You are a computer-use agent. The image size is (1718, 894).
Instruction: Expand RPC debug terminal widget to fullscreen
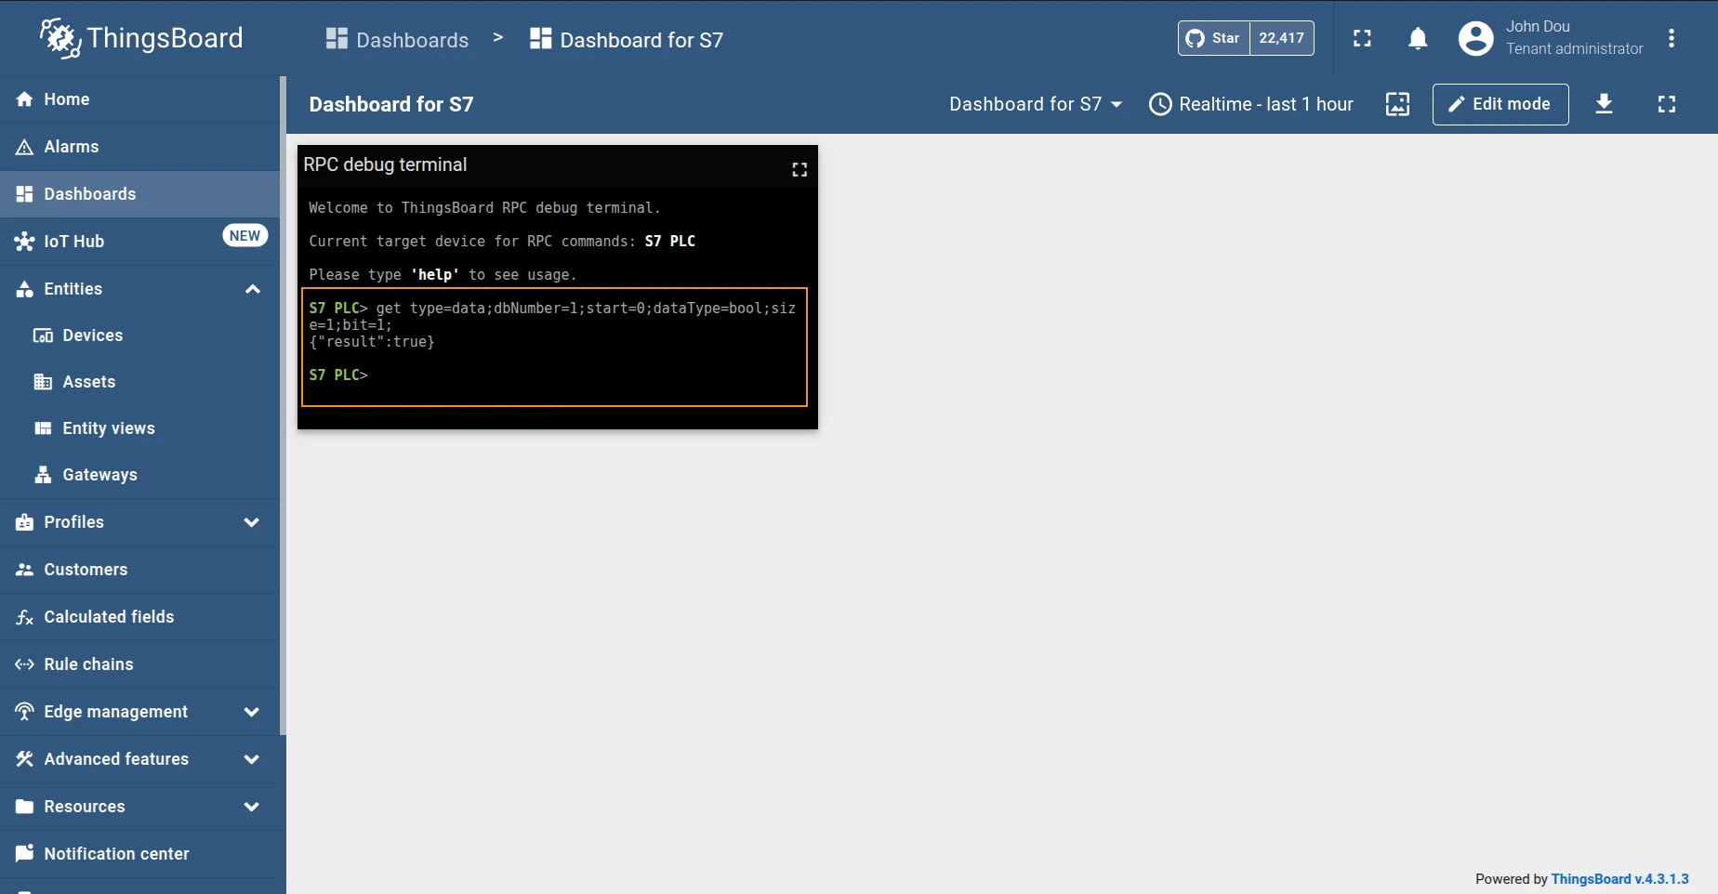coord(800,169)
